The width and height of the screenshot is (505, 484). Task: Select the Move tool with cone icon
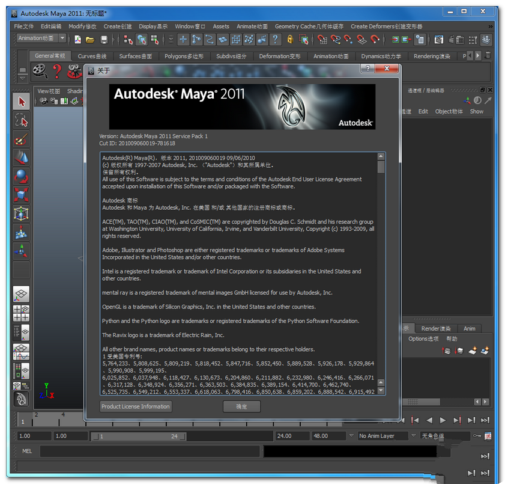(21, 158)
